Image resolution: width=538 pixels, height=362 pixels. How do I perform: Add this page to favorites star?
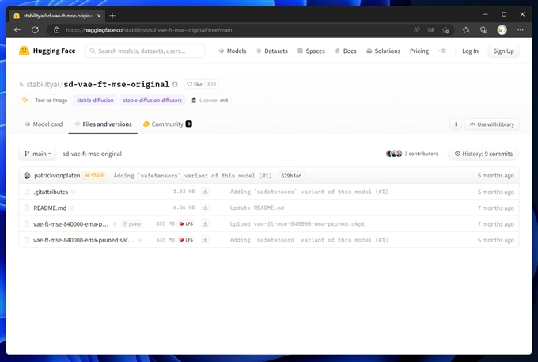click(x=445, y=30)
